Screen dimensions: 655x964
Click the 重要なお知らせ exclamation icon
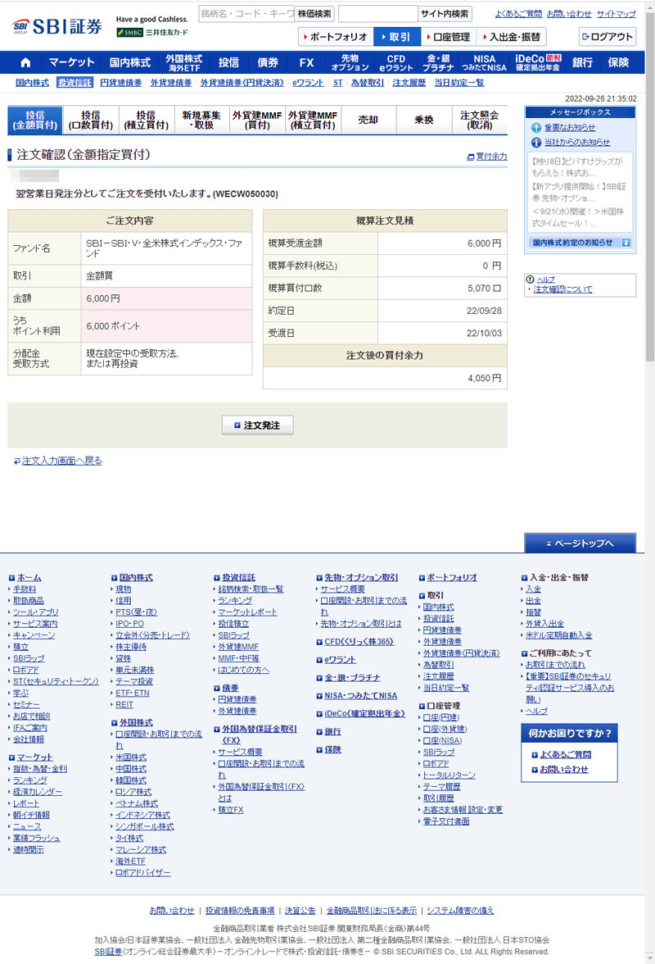(x=536, y=128)
